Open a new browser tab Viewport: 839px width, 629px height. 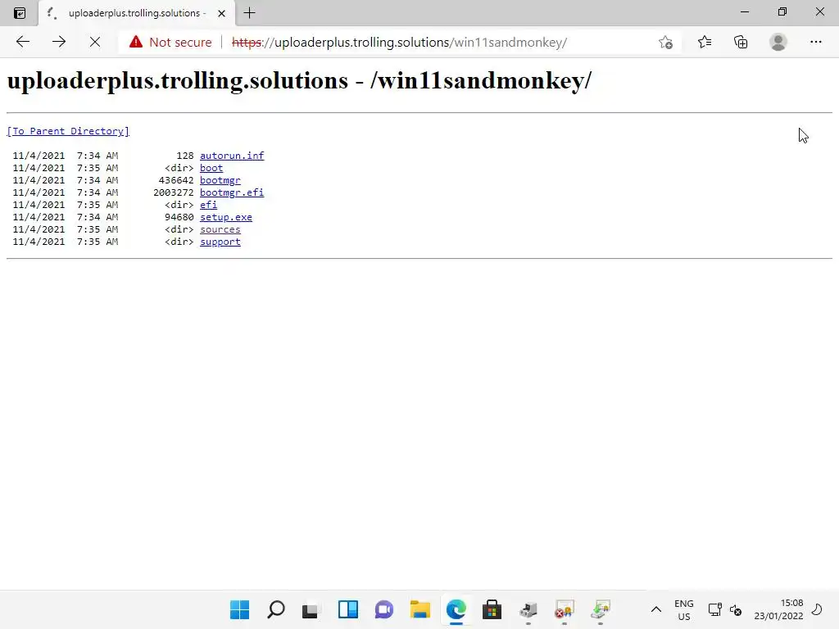249,13
